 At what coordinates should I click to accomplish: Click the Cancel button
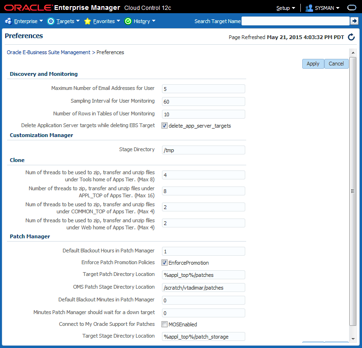tap(337, 64)
